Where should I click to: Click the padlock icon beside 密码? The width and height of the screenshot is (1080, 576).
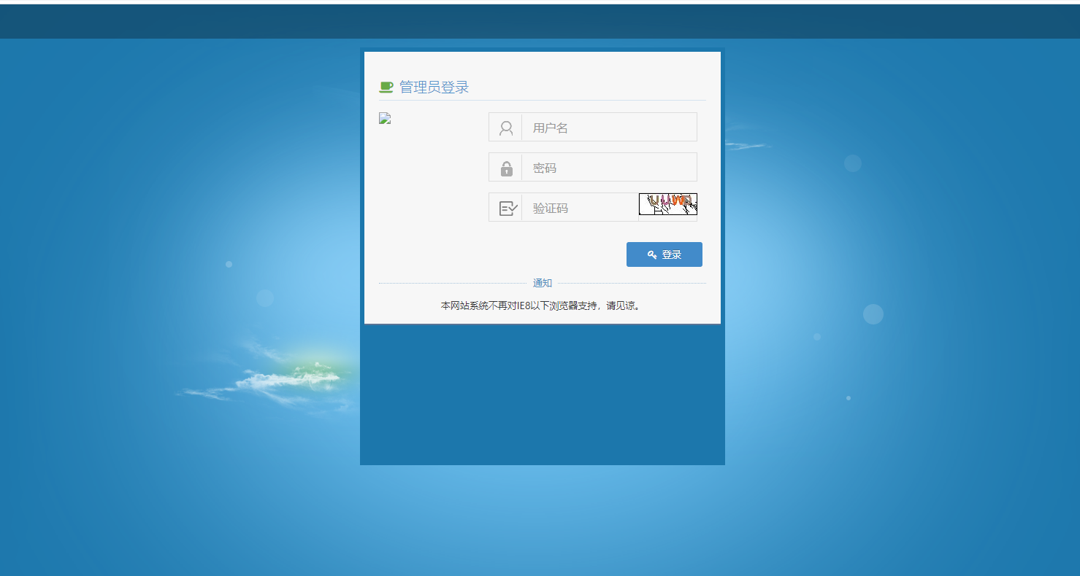click(506, 168)
